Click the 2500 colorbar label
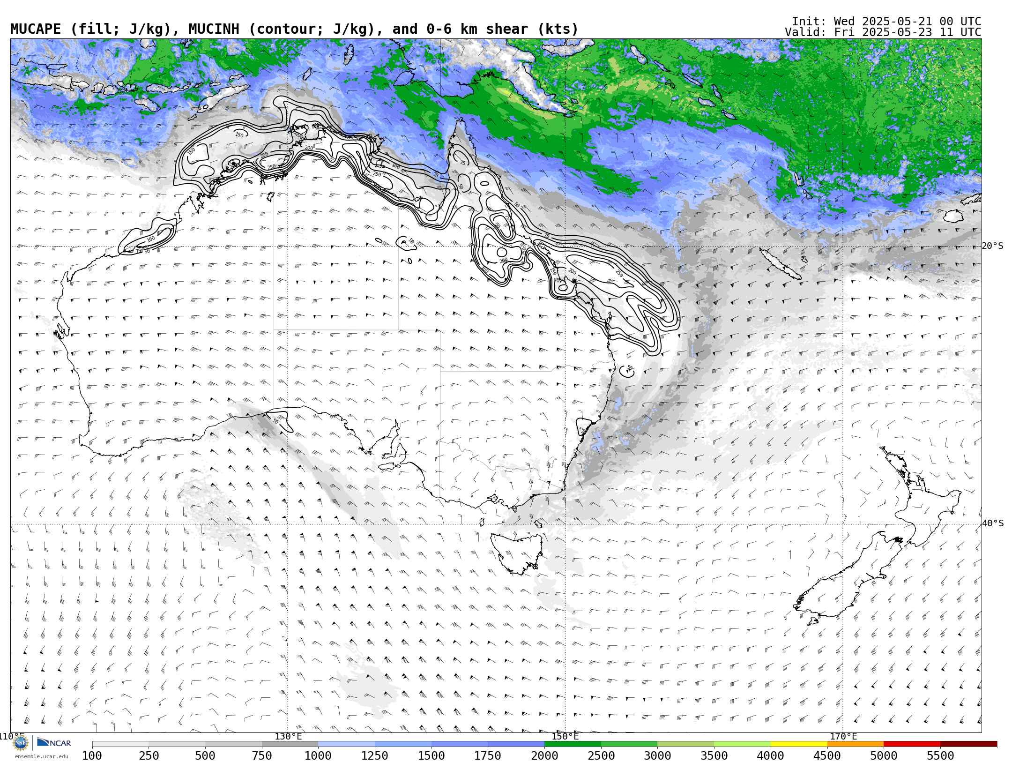This screenshot has height=762, width=1012. (601, 755)
